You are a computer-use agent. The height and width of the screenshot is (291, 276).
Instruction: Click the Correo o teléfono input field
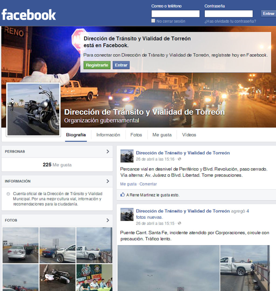click(175, 14)
